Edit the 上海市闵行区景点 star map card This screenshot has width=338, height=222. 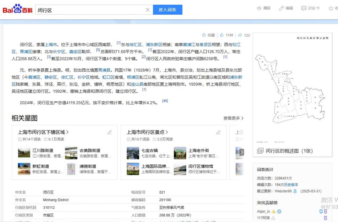218,132
